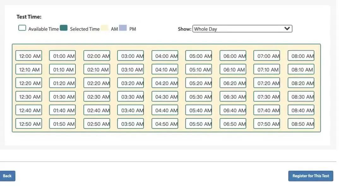The width and height of the screenshot is (341, 189).
Task: Select the 03:30 AM slot
Action: (130, 97)
